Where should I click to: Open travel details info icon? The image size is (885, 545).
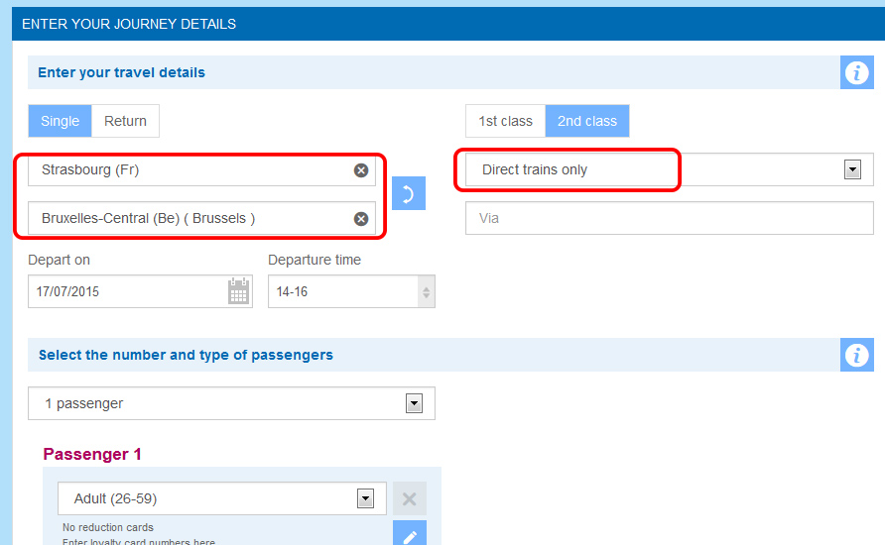point(857,72)
